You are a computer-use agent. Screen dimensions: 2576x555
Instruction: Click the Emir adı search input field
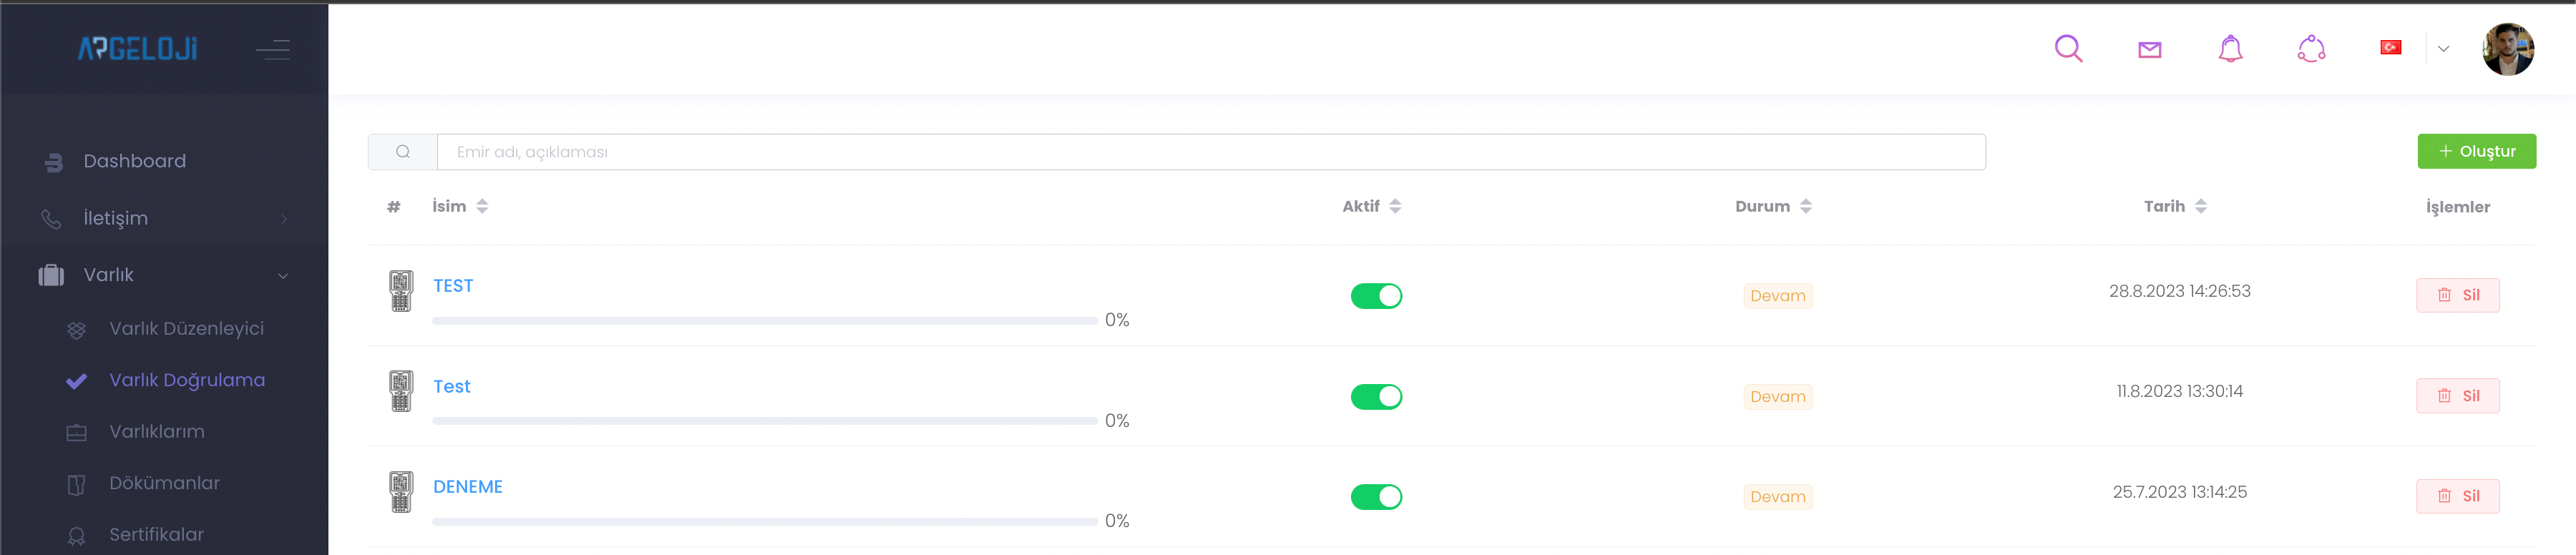click(1210, 152)
